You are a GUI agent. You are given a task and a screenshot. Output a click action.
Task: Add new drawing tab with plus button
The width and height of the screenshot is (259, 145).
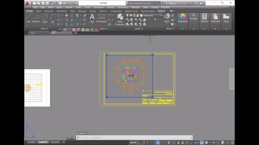click(75, 33)
